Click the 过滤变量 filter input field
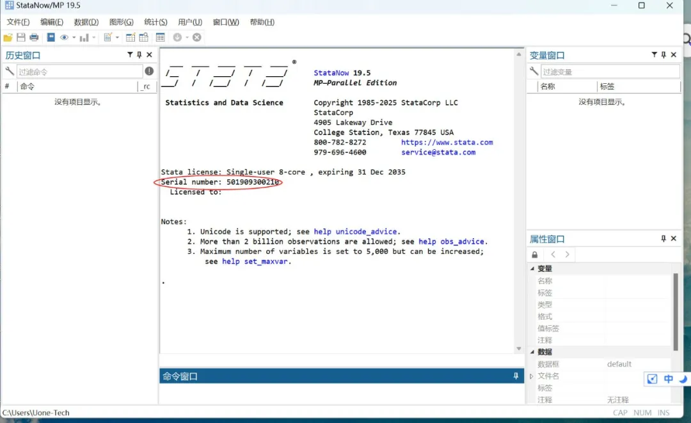Image resolution: width=691 pixels, height=423 pixels. 610,72
